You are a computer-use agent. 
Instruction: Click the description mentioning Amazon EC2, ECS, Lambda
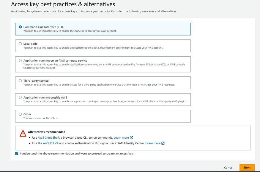point(104,66)
